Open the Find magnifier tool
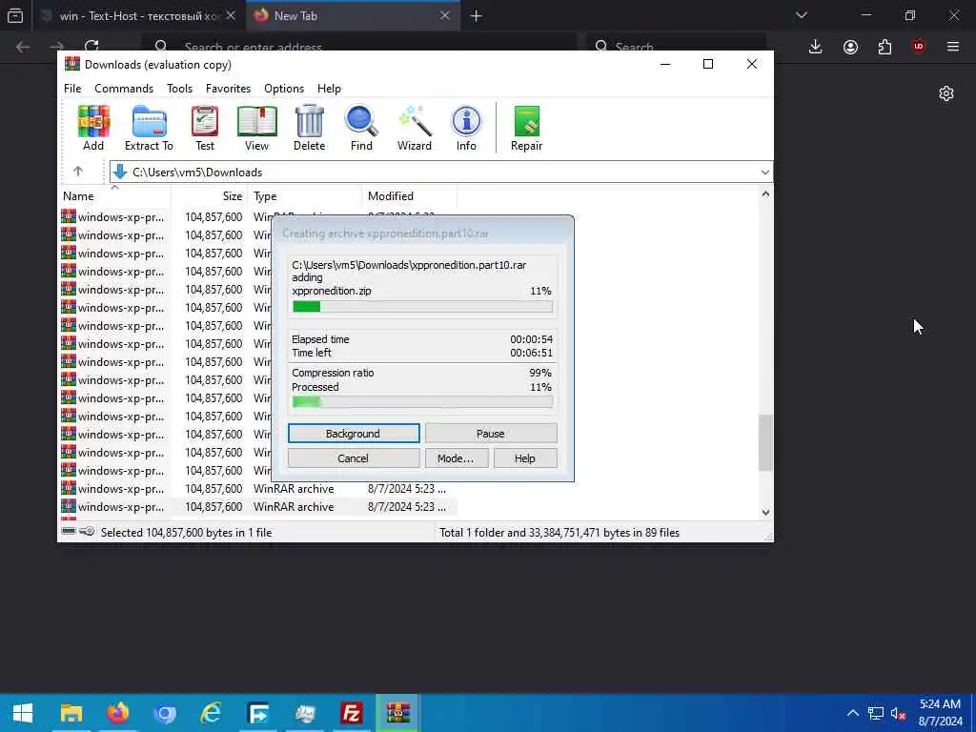The width and height of the screenshot is (976, 732). click(361, 129)
